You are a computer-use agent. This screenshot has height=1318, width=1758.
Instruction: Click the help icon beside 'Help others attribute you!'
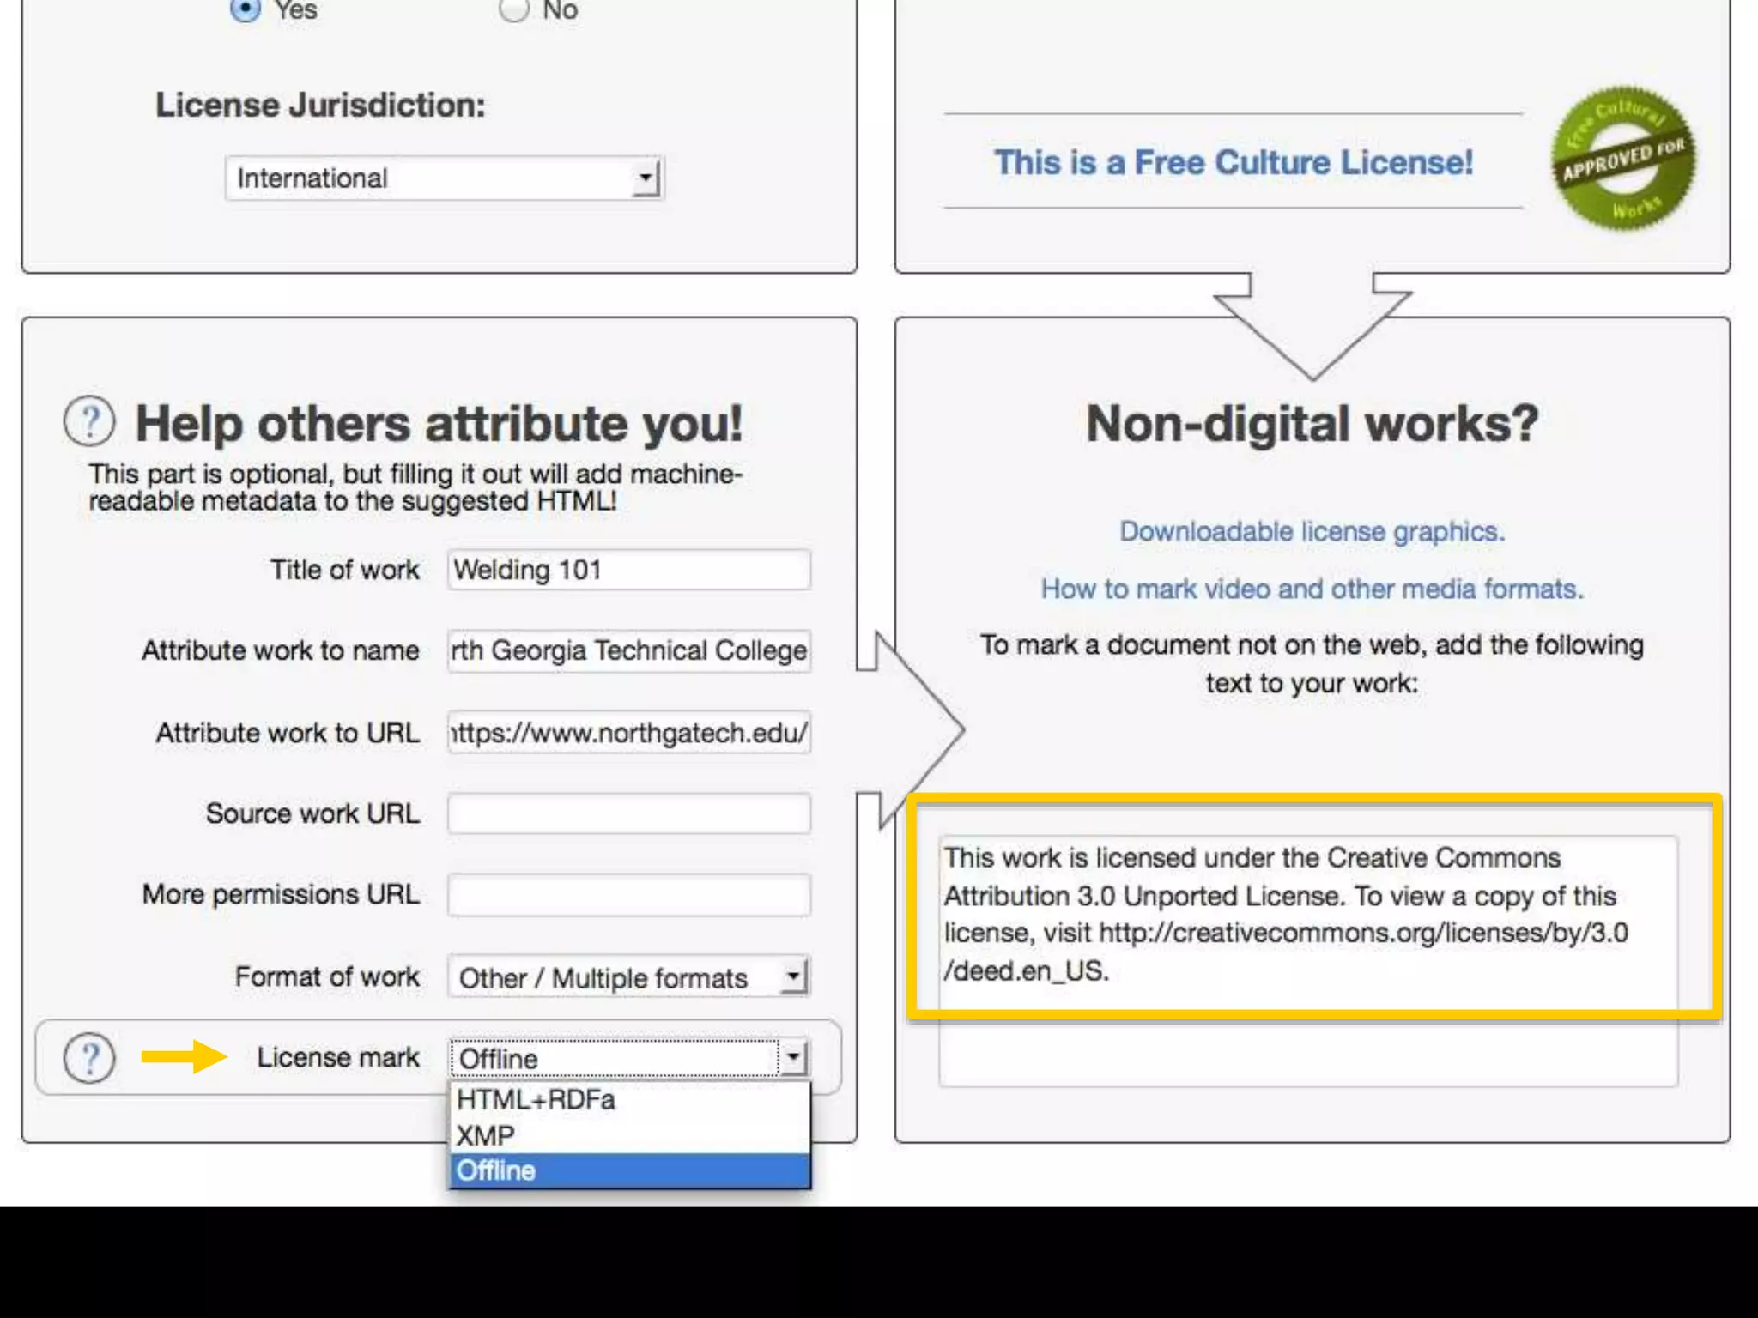click(89, 421)
